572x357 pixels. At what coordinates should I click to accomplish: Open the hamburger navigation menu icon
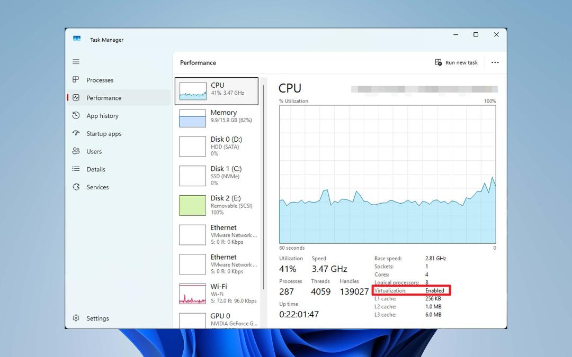click(x=76, y=62)
